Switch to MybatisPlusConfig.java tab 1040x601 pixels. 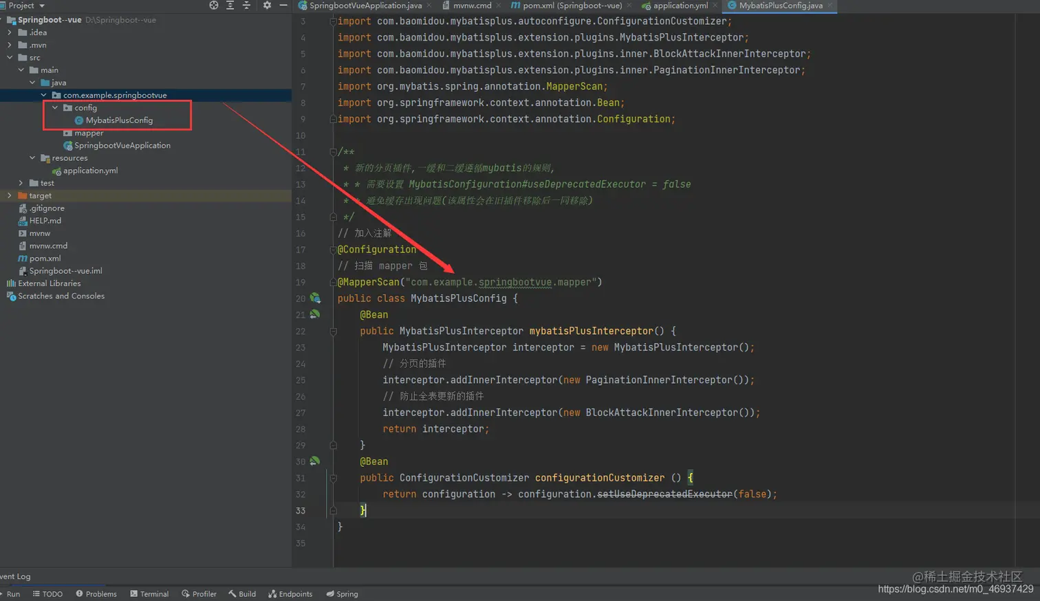(x=781, y=6)
